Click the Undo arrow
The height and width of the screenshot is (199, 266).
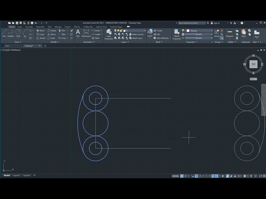(36, 23)
